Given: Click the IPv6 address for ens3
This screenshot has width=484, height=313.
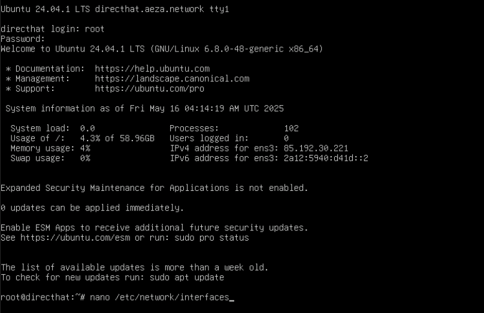Looking at the screenshot, I should coord(326,158).
